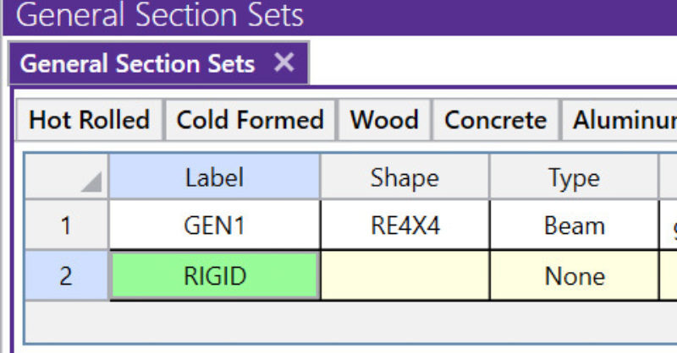Click the Type column header
This screenshot has height=353, width=677.
574,177
